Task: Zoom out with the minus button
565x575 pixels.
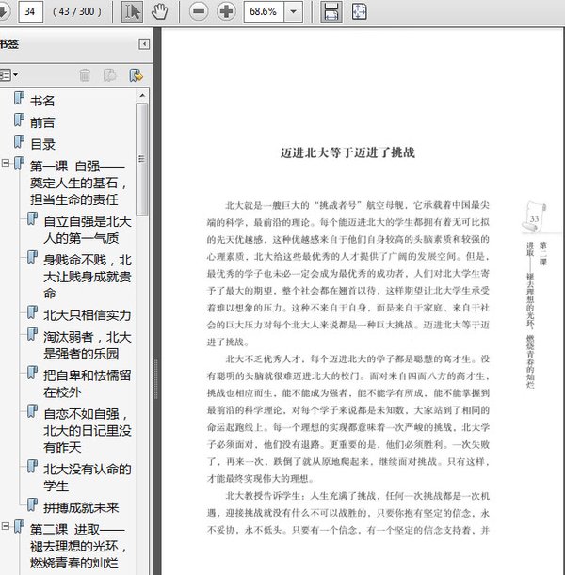Action: click(199, 11)
